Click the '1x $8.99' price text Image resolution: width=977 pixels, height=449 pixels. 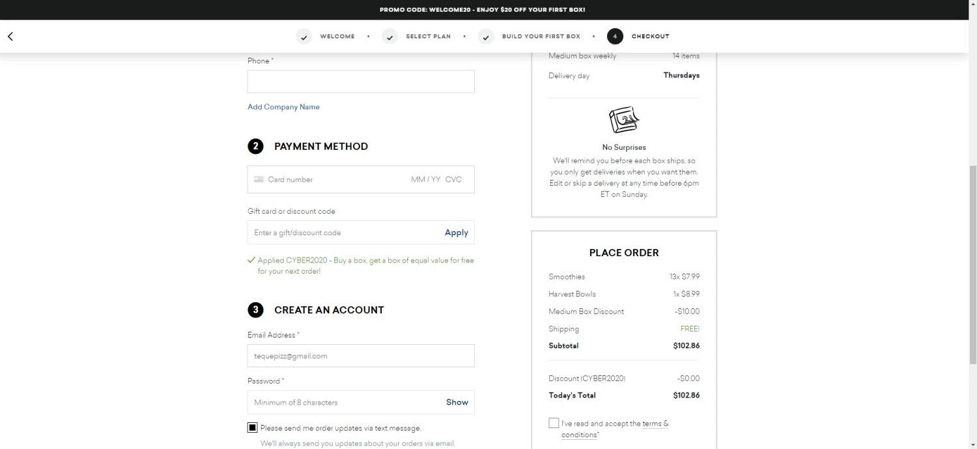(x=687, y=294)
